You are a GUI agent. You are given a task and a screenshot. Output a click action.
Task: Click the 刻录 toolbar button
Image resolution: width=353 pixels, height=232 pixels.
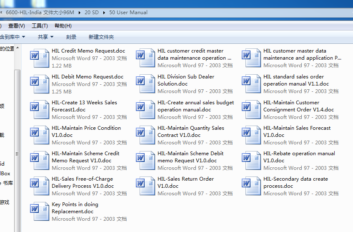tap(71, 37)
